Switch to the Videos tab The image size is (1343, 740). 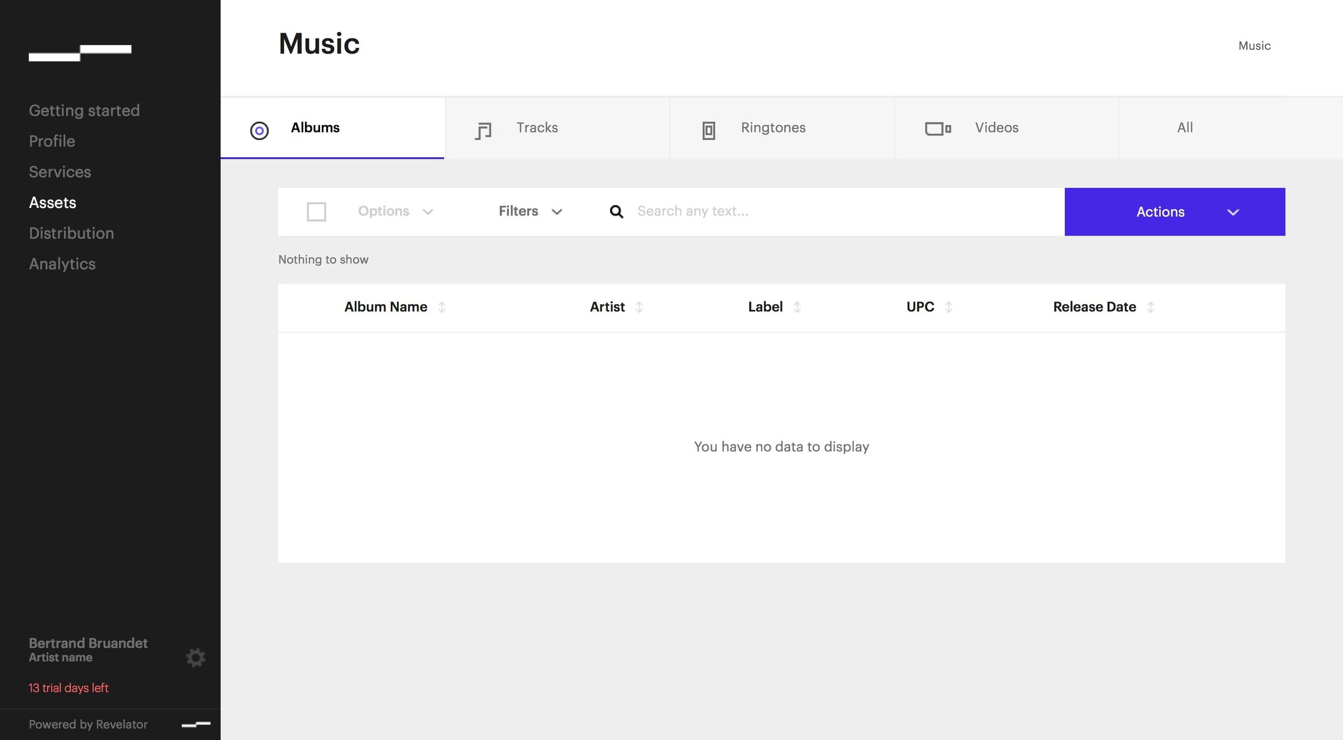pos(1007,128)
